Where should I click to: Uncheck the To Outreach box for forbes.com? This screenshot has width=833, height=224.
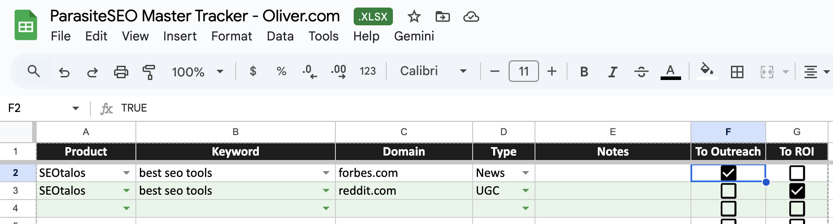728,173
